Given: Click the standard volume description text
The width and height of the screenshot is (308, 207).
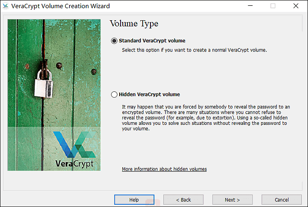Looking at the screenshot, I should [194, 50].
